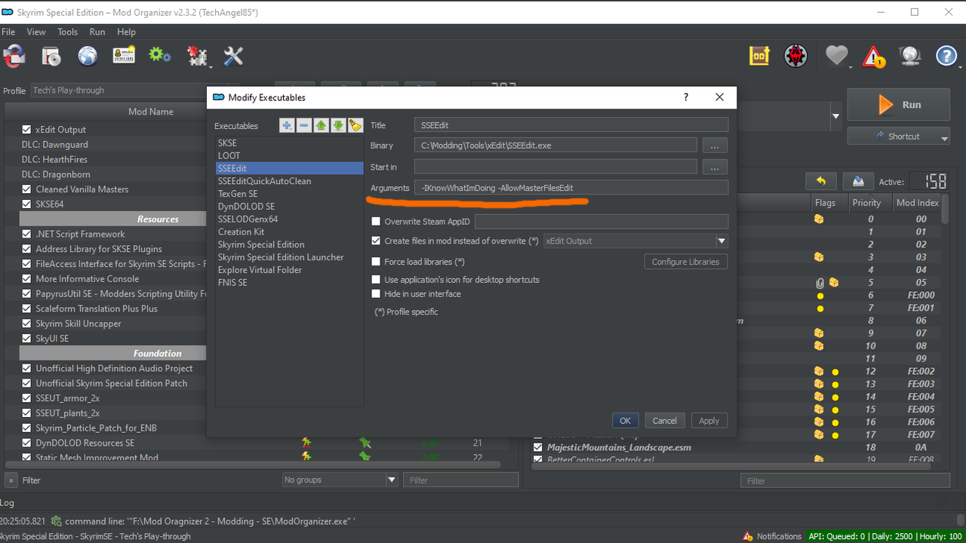966x543 pixels.
Task: Disable the SkyUI SE mod checkbox
Action: (x=27, y=339)
